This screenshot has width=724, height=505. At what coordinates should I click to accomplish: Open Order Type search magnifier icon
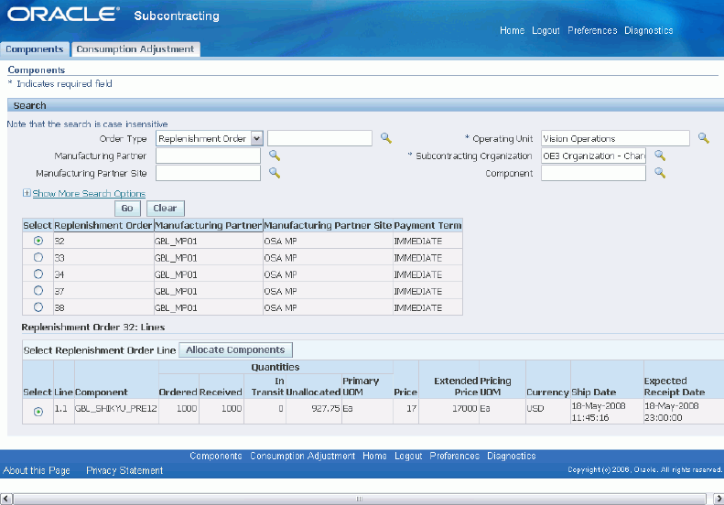(386, 138)
